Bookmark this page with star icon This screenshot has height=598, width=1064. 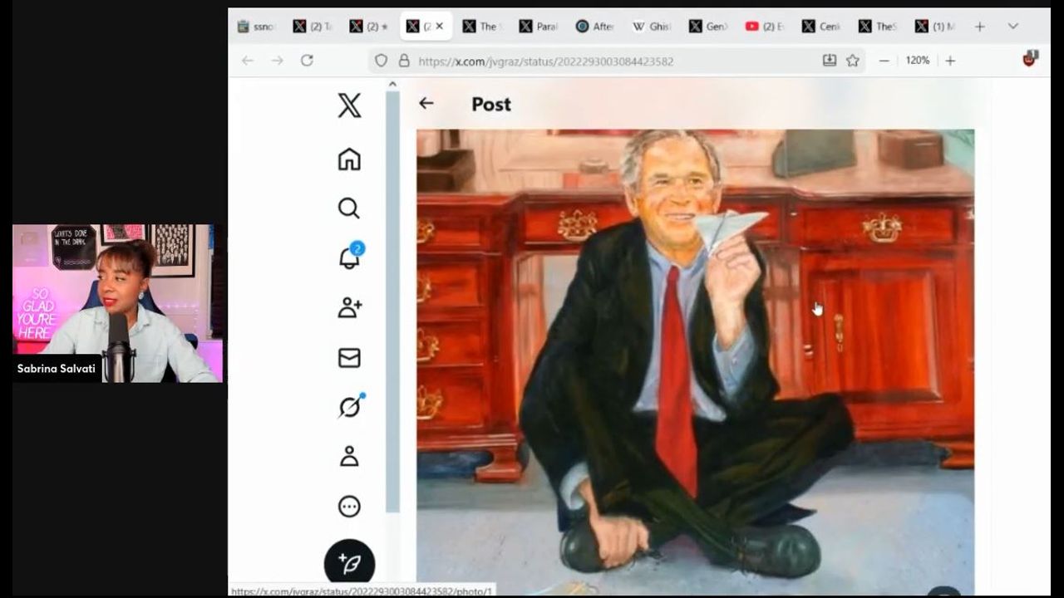point(852,61)
